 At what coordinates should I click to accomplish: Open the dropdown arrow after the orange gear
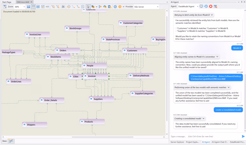pyautogui.click(x=123, y=7)
